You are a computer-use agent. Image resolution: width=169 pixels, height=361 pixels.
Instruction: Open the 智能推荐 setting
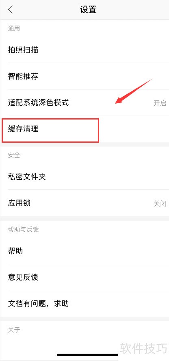pos(84,76)
